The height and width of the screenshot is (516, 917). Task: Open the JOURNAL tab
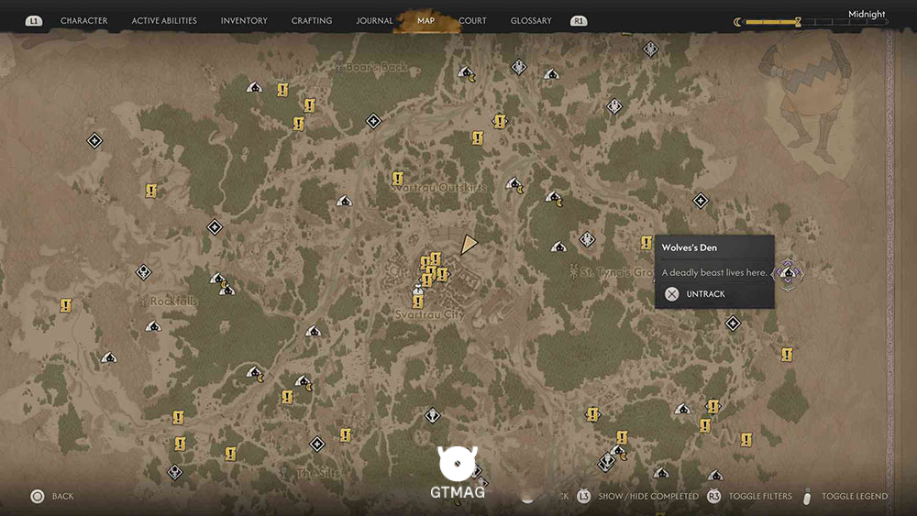374,20
